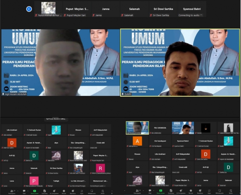
Task: Select Janna tile in top strip
Action: pos(106,9)
